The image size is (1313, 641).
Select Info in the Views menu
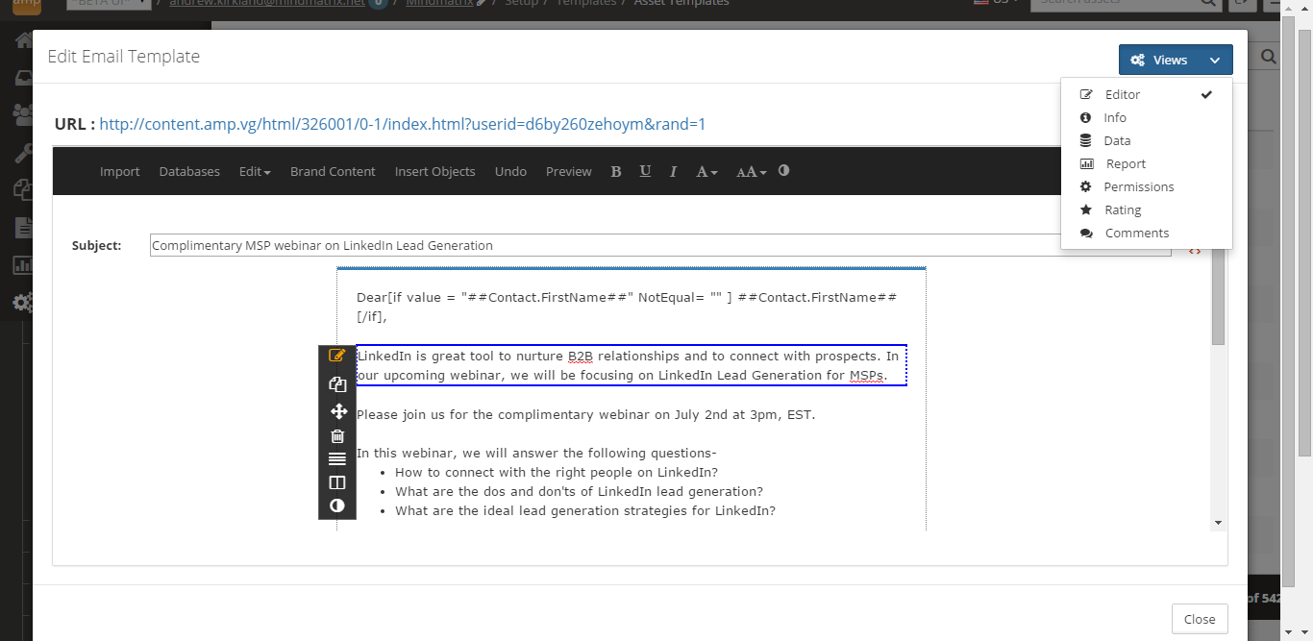(x=1115, y=117)
